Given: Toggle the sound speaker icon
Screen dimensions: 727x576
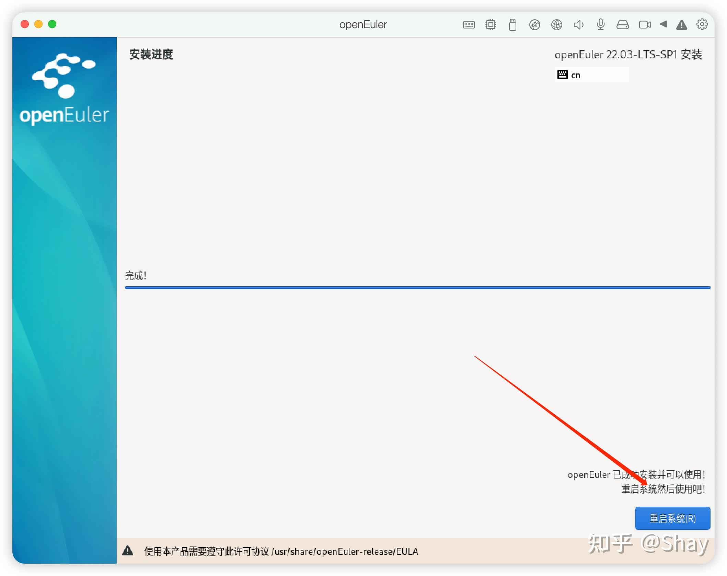Looking at the screenshot, I should tap(578, 25).
